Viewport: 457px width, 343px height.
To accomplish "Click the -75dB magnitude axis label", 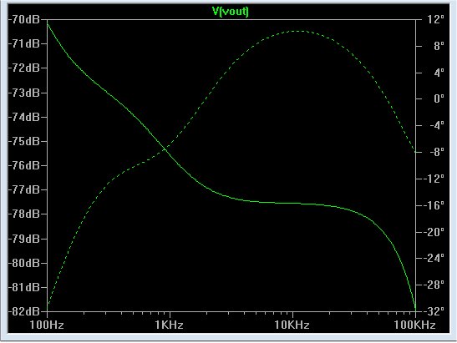I will (x=24, y=141).
